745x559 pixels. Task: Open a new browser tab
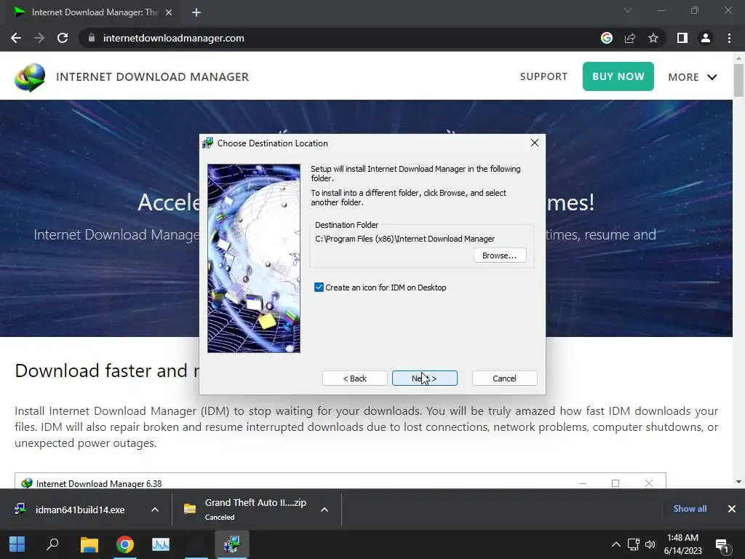click(x=196, y=12)
